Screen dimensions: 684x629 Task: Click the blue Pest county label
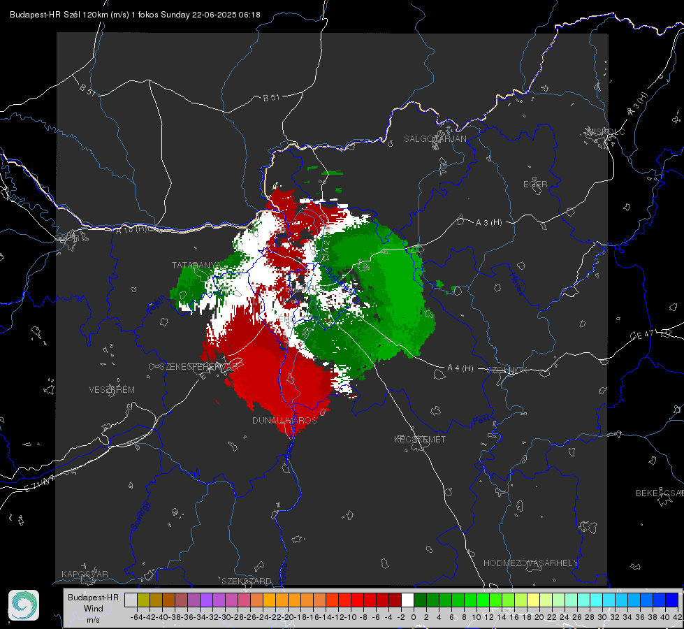tap(481, 420)
